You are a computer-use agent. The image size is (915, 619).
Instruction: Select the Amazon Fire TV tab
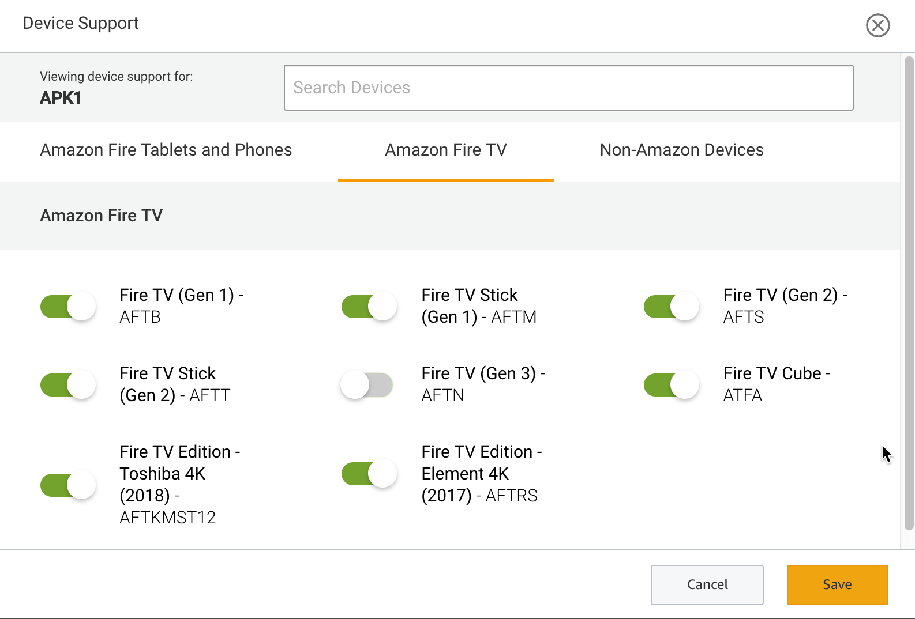445,150
